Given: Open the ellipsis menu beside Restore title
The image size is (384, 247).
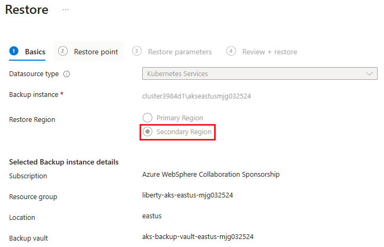Looking at the screenshot, I should [x=66, y=10].
